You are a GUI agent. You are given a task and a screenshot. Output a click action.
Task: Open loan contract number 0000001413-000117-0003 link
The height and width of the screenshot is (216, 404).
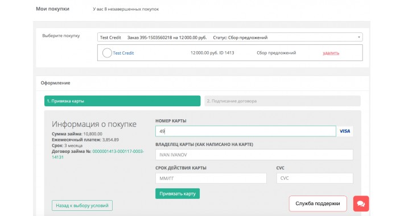(x=98, y=154)
